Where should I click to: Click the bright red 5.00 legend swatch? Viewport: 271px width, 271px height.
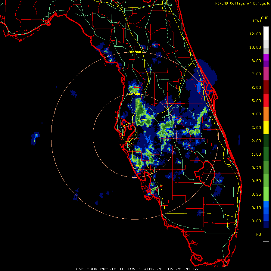[x=266, y=101]
